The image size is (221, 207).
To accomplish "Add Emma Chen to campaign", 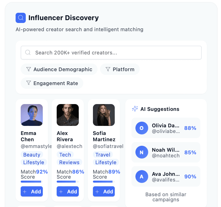I will coord(32,191).
